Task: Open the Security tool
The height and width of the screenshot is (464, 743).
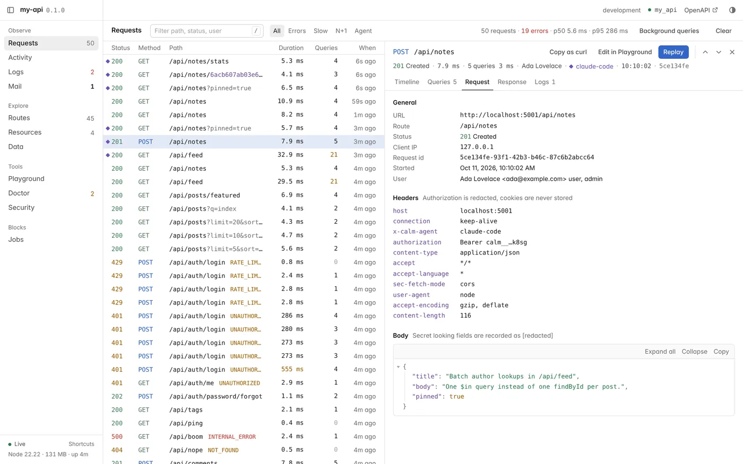Action: [51, 207]
